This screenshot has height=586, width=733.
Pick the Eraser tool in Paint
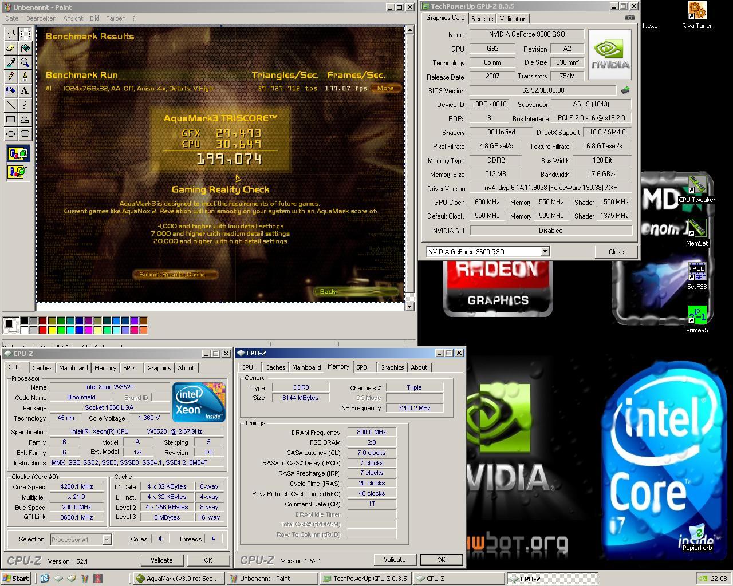(11, 48)
